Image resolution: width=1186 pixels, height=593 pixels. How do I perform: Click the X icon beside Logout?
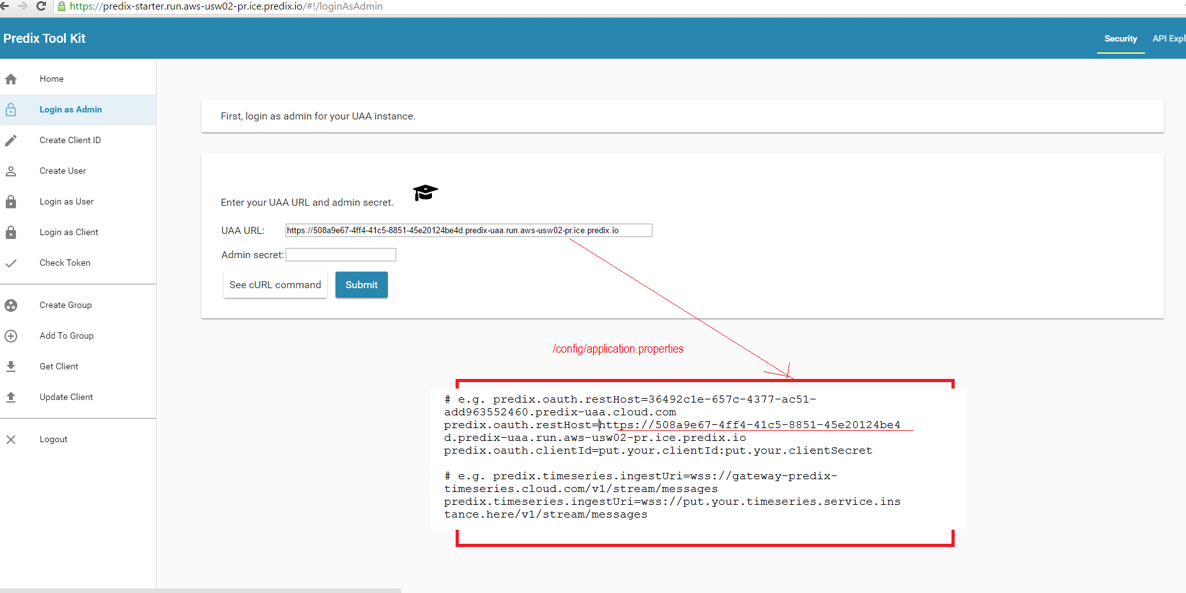(x=11, y=440)
